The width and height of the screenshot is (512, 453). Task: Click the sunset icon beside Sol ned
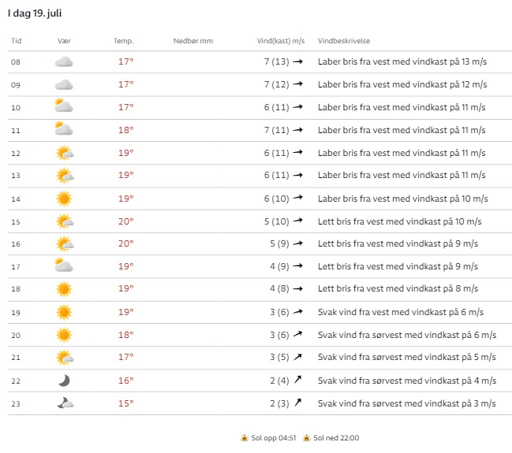tap(306, 437)
